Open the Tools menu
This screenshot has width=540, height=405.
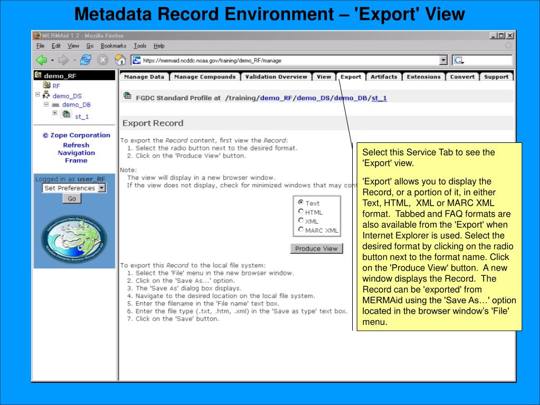click(x=140, y=46)
